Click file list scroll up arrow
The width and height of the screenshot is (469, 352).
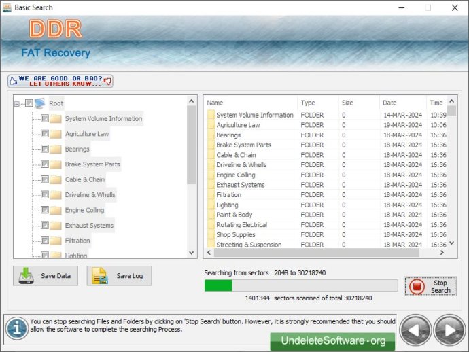pos(451,101)
